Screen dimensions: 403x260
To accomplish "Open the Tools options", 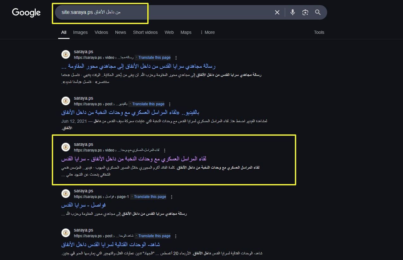I will pos(319,32).
